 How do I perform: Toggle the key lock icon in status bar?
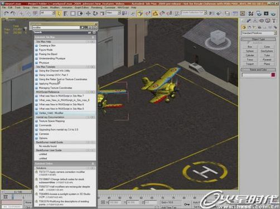[x=187, y=204]
